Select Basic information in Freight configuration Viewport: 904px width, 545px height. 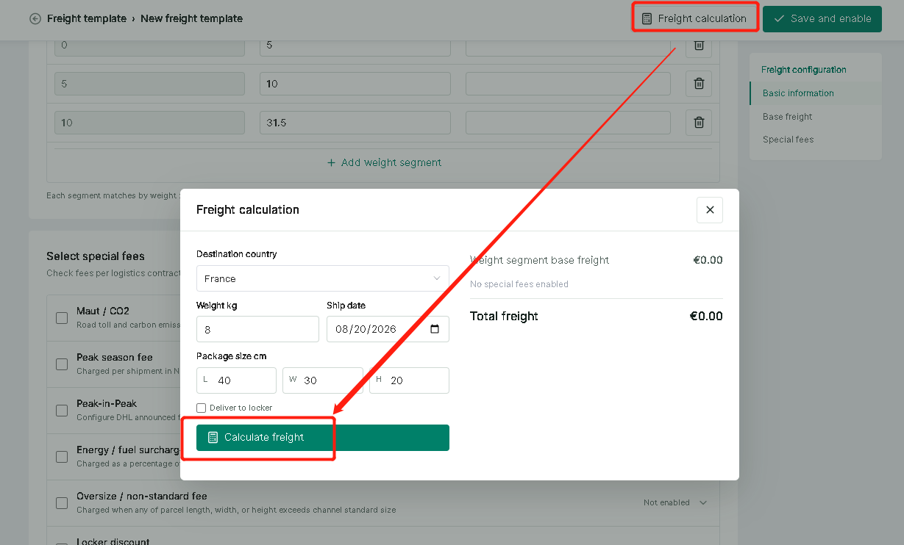pyautogui.click(x=798, y=93)
